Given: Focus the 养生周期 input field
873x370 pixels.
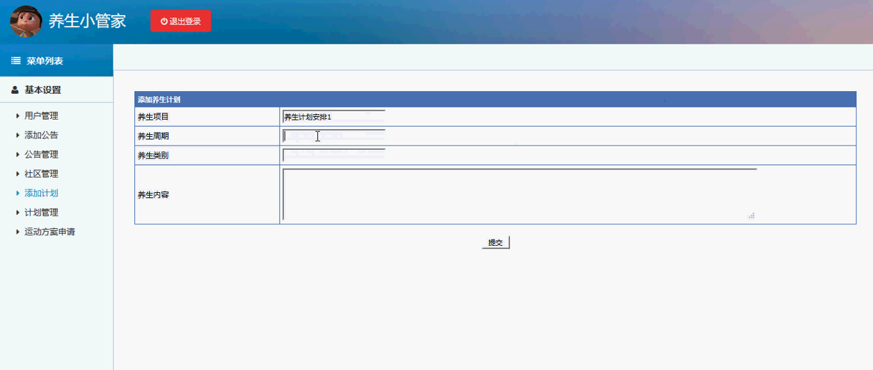Looking at the screenshot, I should (334, 136).
